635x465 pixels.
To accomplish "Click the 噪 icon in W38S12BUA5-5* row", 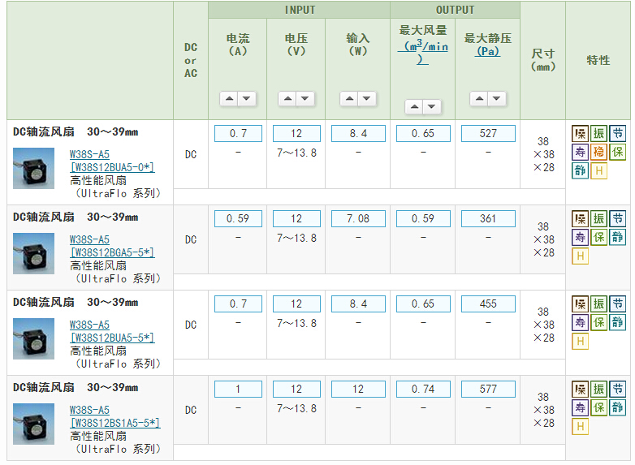I will click(x=580, y=304).
